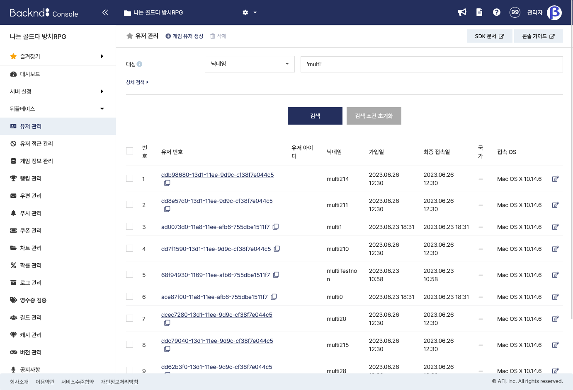Open the SDK 문서 link button
The height and width of the screenshot is (390, 573).
490,36
